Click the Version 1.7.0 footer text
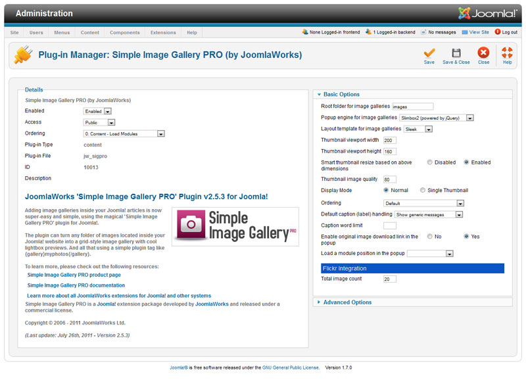The image size is (526, 380). 339,368
